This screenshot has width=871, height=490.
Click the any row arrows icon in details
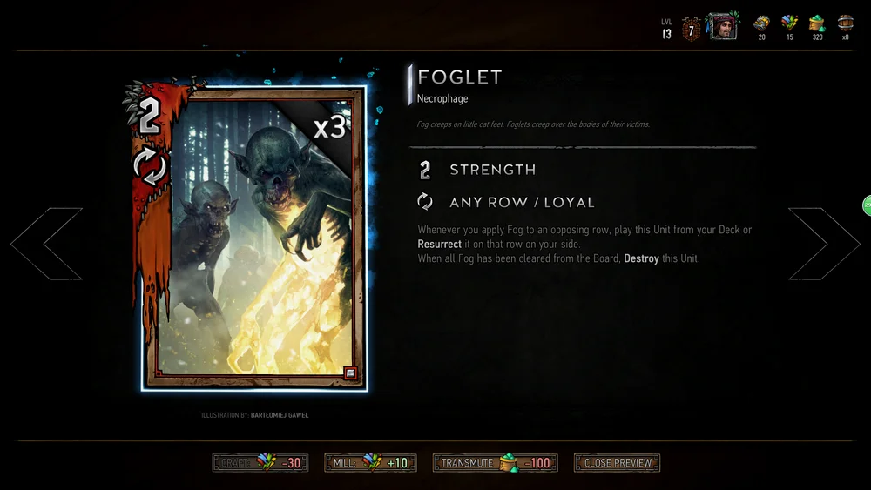(x=425, y=201)
